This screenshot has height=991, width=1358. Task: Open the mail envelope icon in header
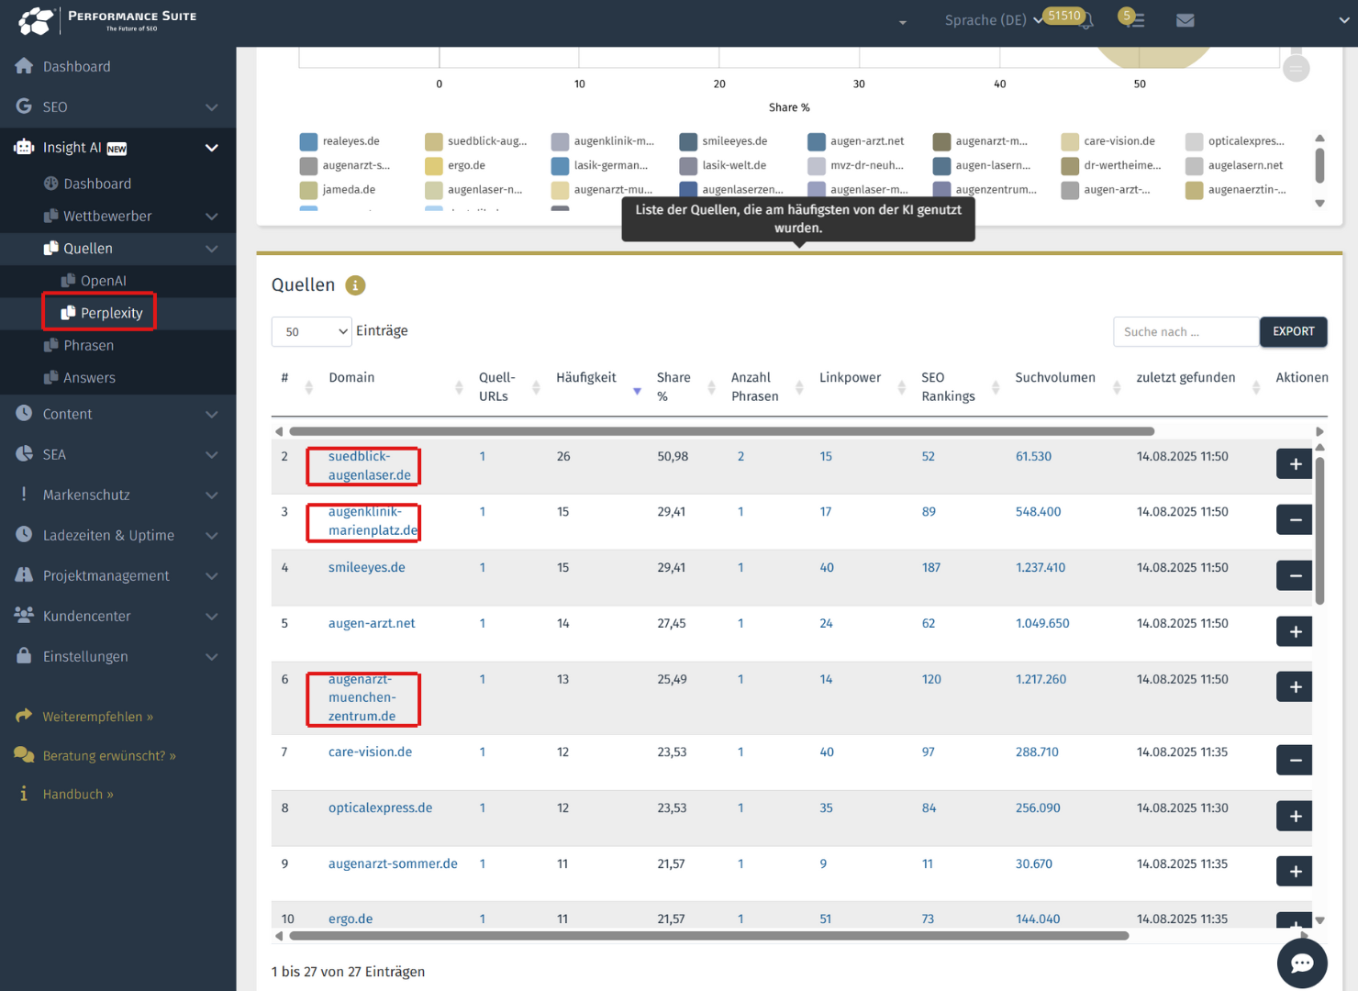click(1185, 20)
